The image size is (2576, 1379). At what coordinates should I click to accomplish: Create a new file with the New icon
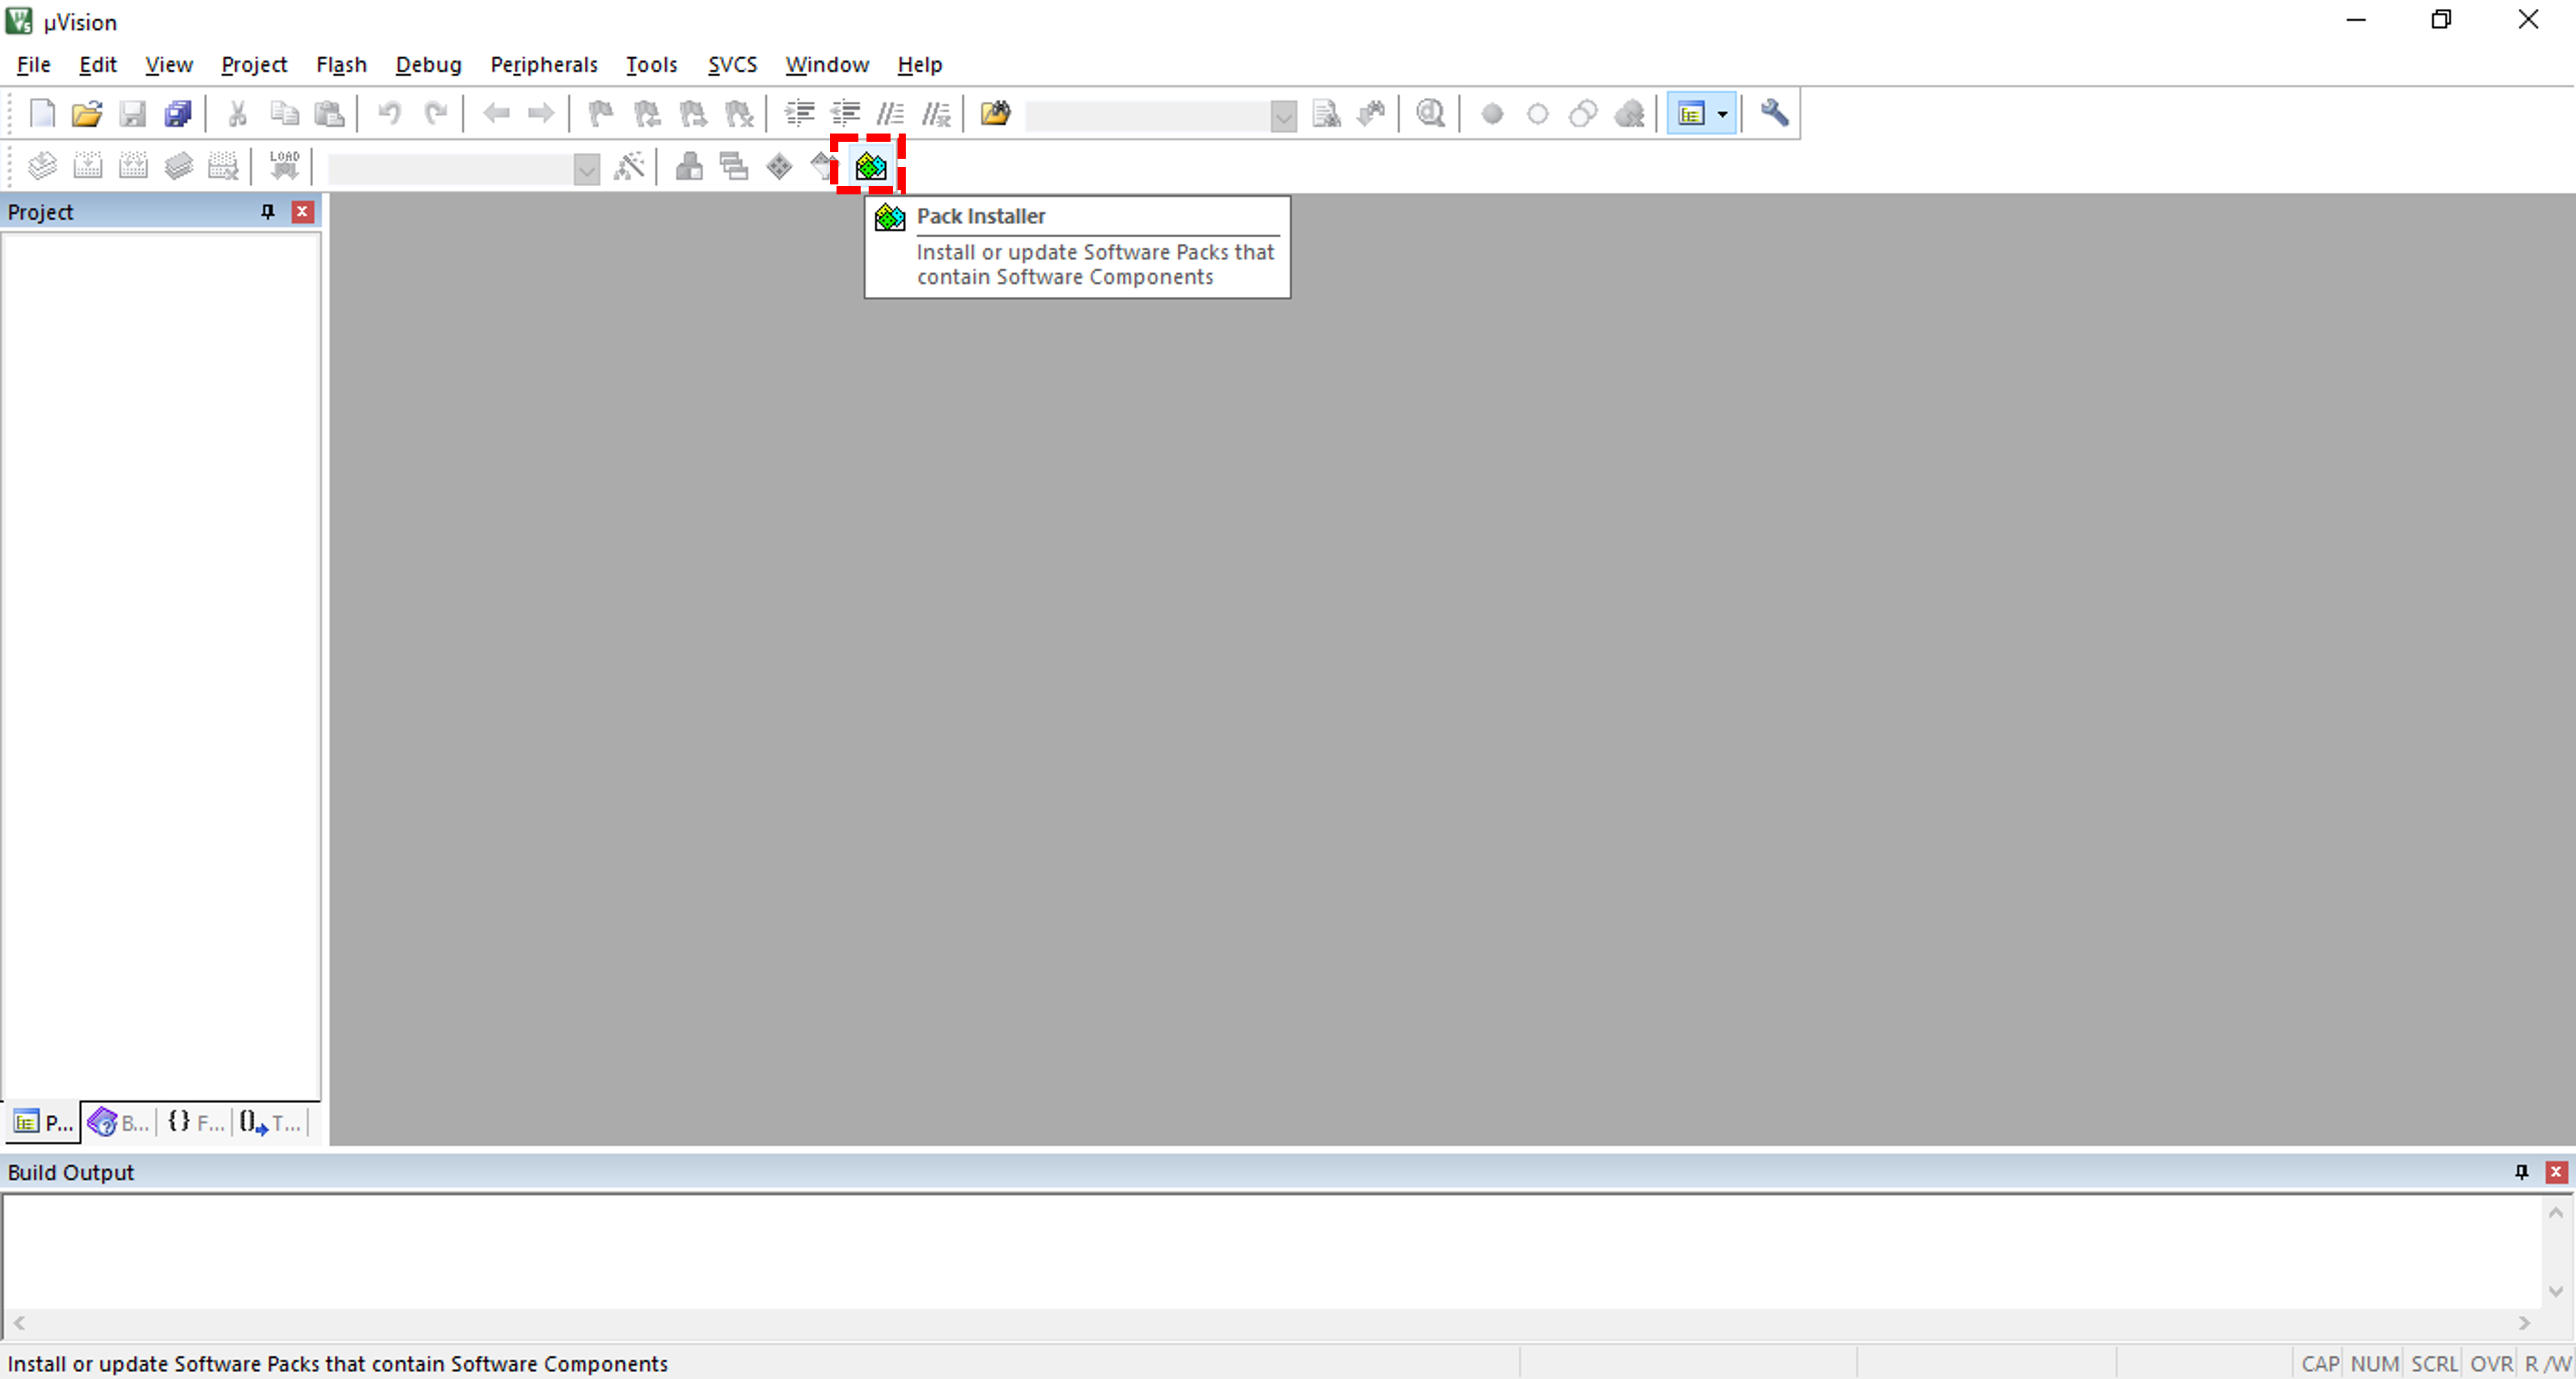42,114
